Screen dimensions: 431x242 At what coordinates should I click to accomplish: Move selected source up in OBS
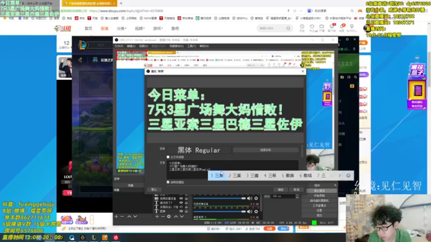click(176, 217)
